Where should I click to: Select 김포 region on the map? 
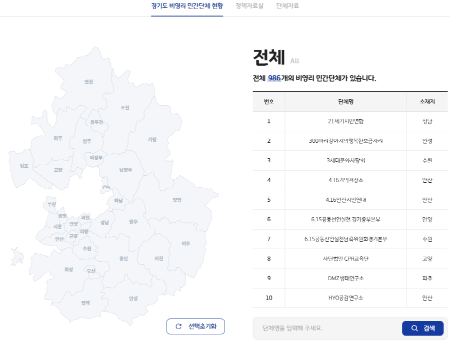click(24, 166)
